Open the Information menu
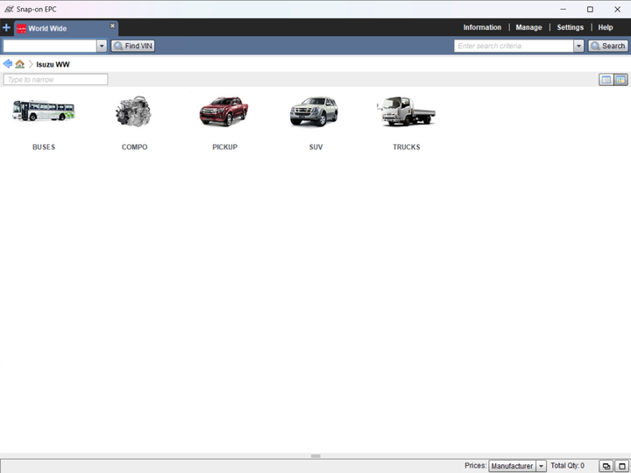 tap(482, 27)
